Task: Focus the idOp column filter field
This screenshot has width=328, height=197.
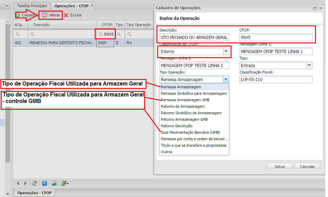Action: [x=20, y=34]
